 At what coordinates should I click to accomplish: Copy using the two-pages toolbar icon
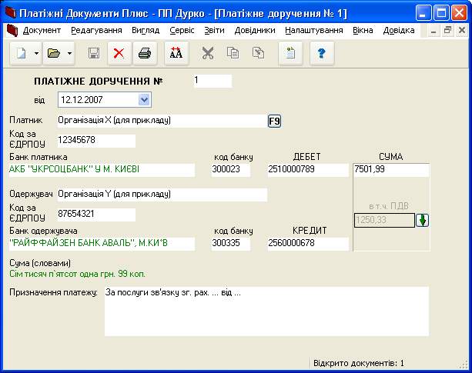point(233,54)
